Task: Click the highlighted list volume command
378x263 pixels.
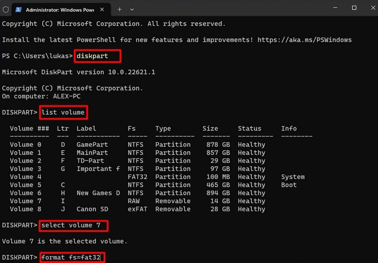Action: tap(63, 112)
